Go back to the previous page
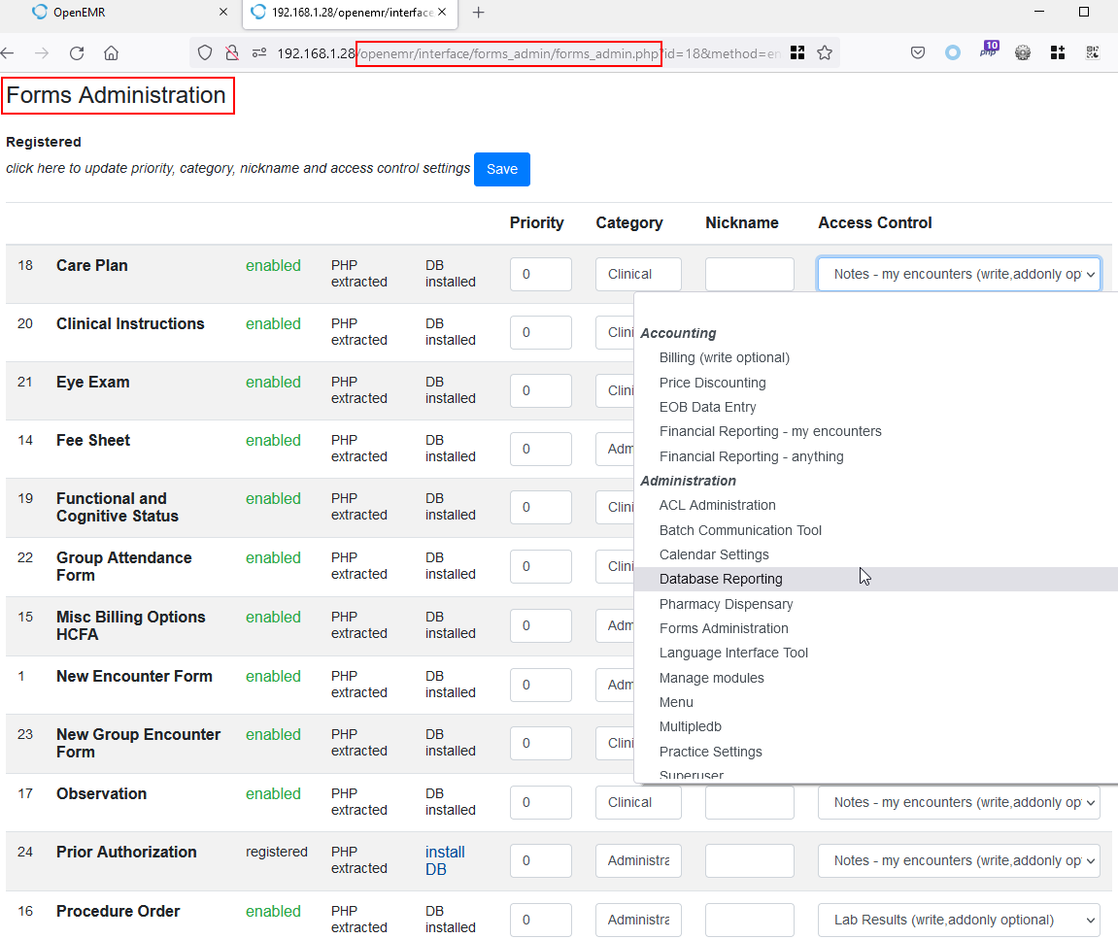Screen dimensions: 1118x939 point(8,52)
